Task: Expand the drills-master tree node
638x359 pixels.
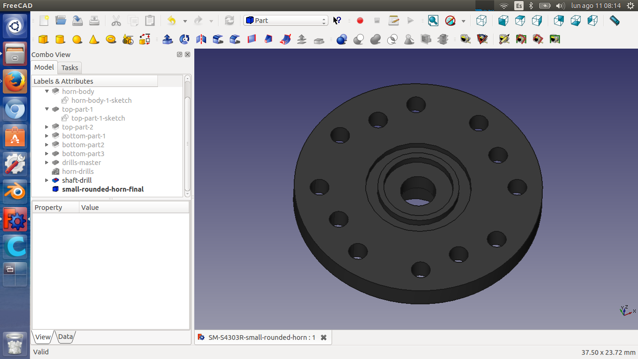Action: pos(47,163)
